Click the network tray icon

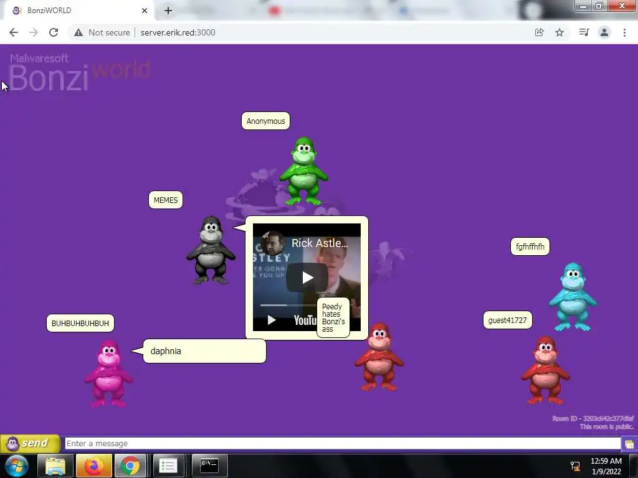coord(575,466)
